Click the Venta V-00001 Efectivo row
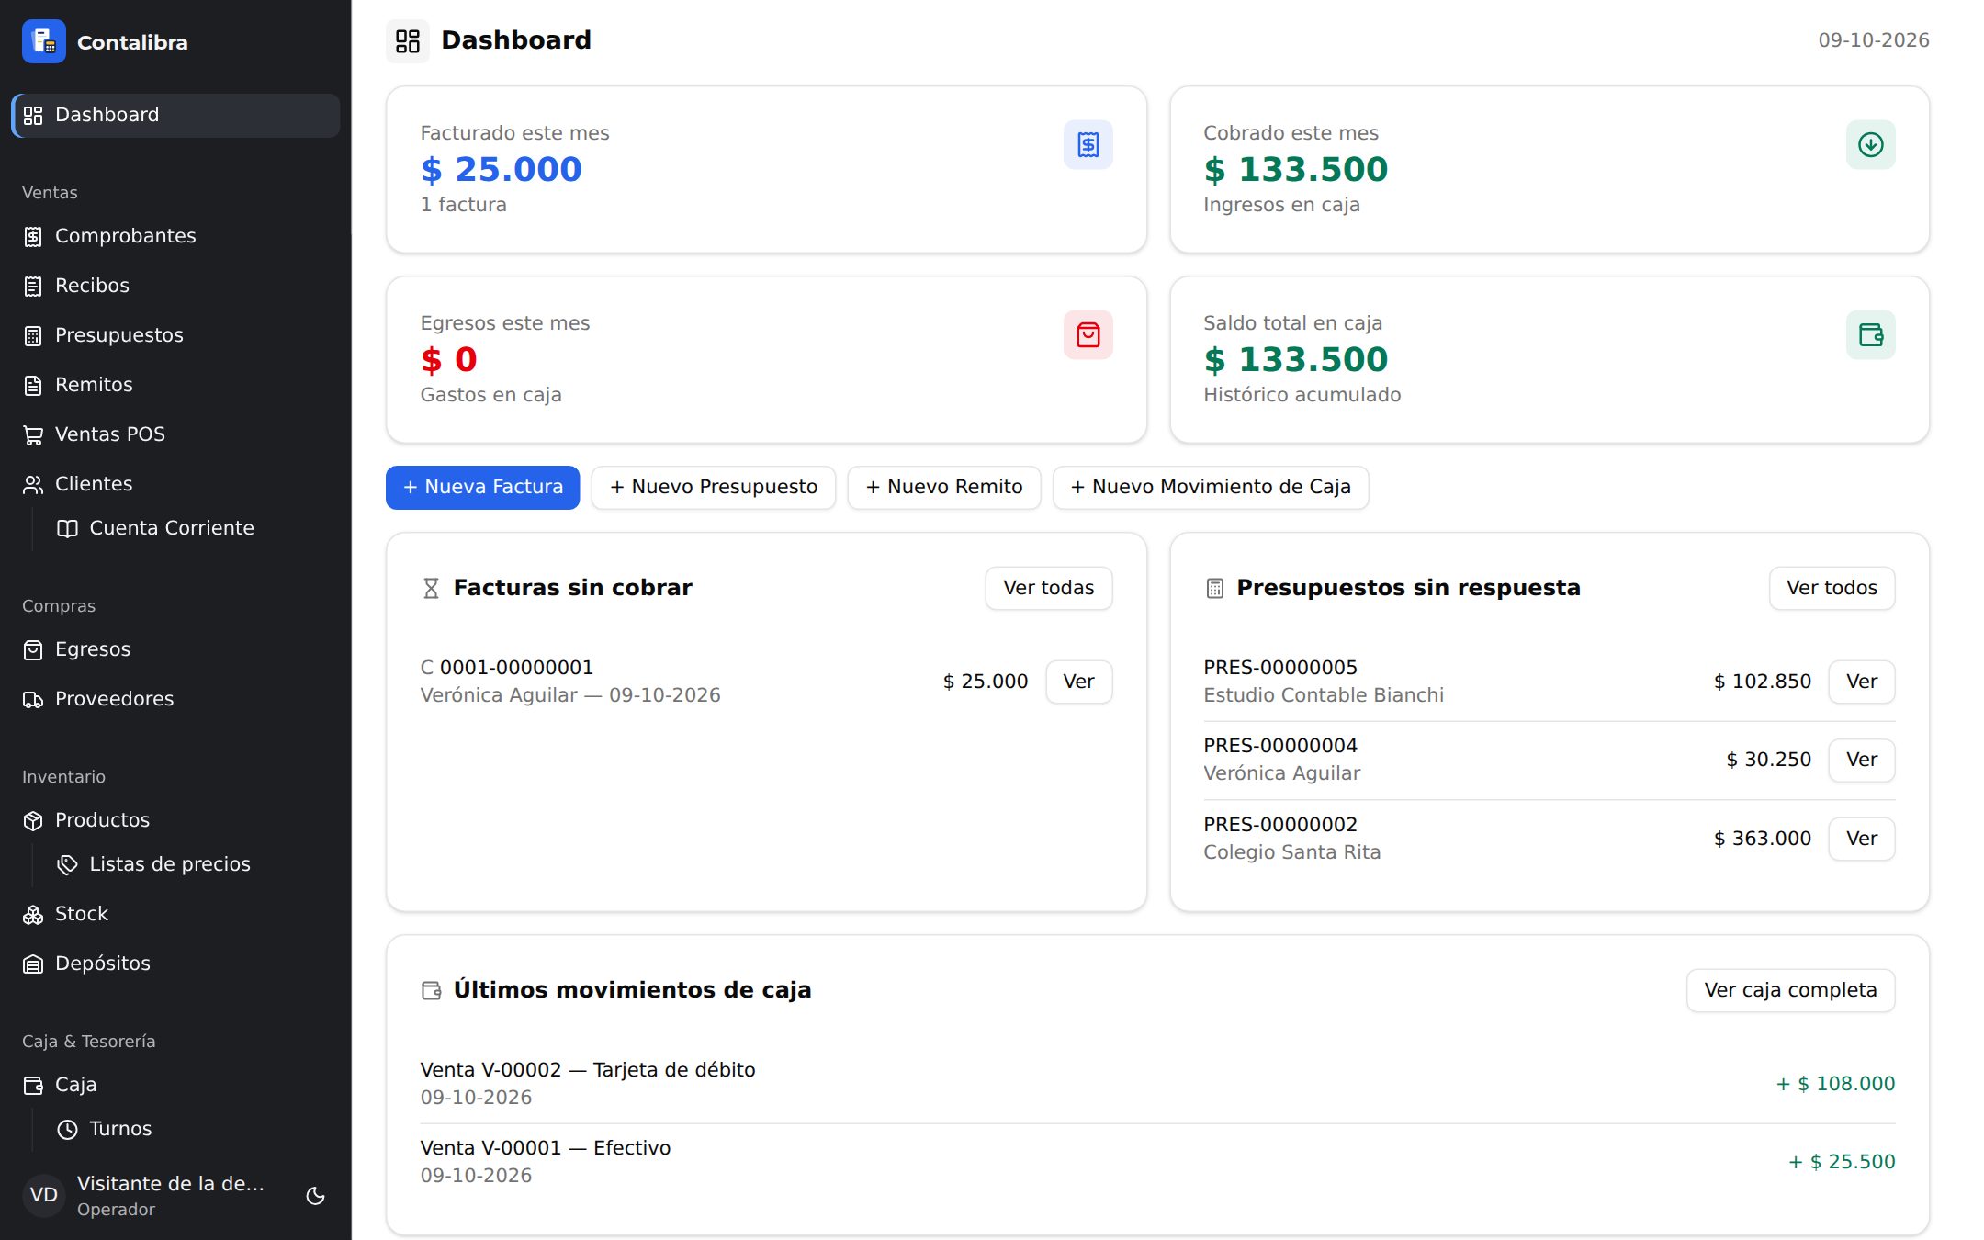Image resolution: width=1984 pixels, height=1240 pixels. coord(1157,1162)
